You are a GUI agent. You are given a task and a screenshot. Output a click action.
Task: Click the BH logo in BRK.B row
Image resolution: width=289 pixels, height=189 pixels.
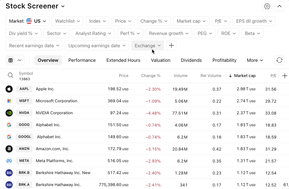pos(9,173)
